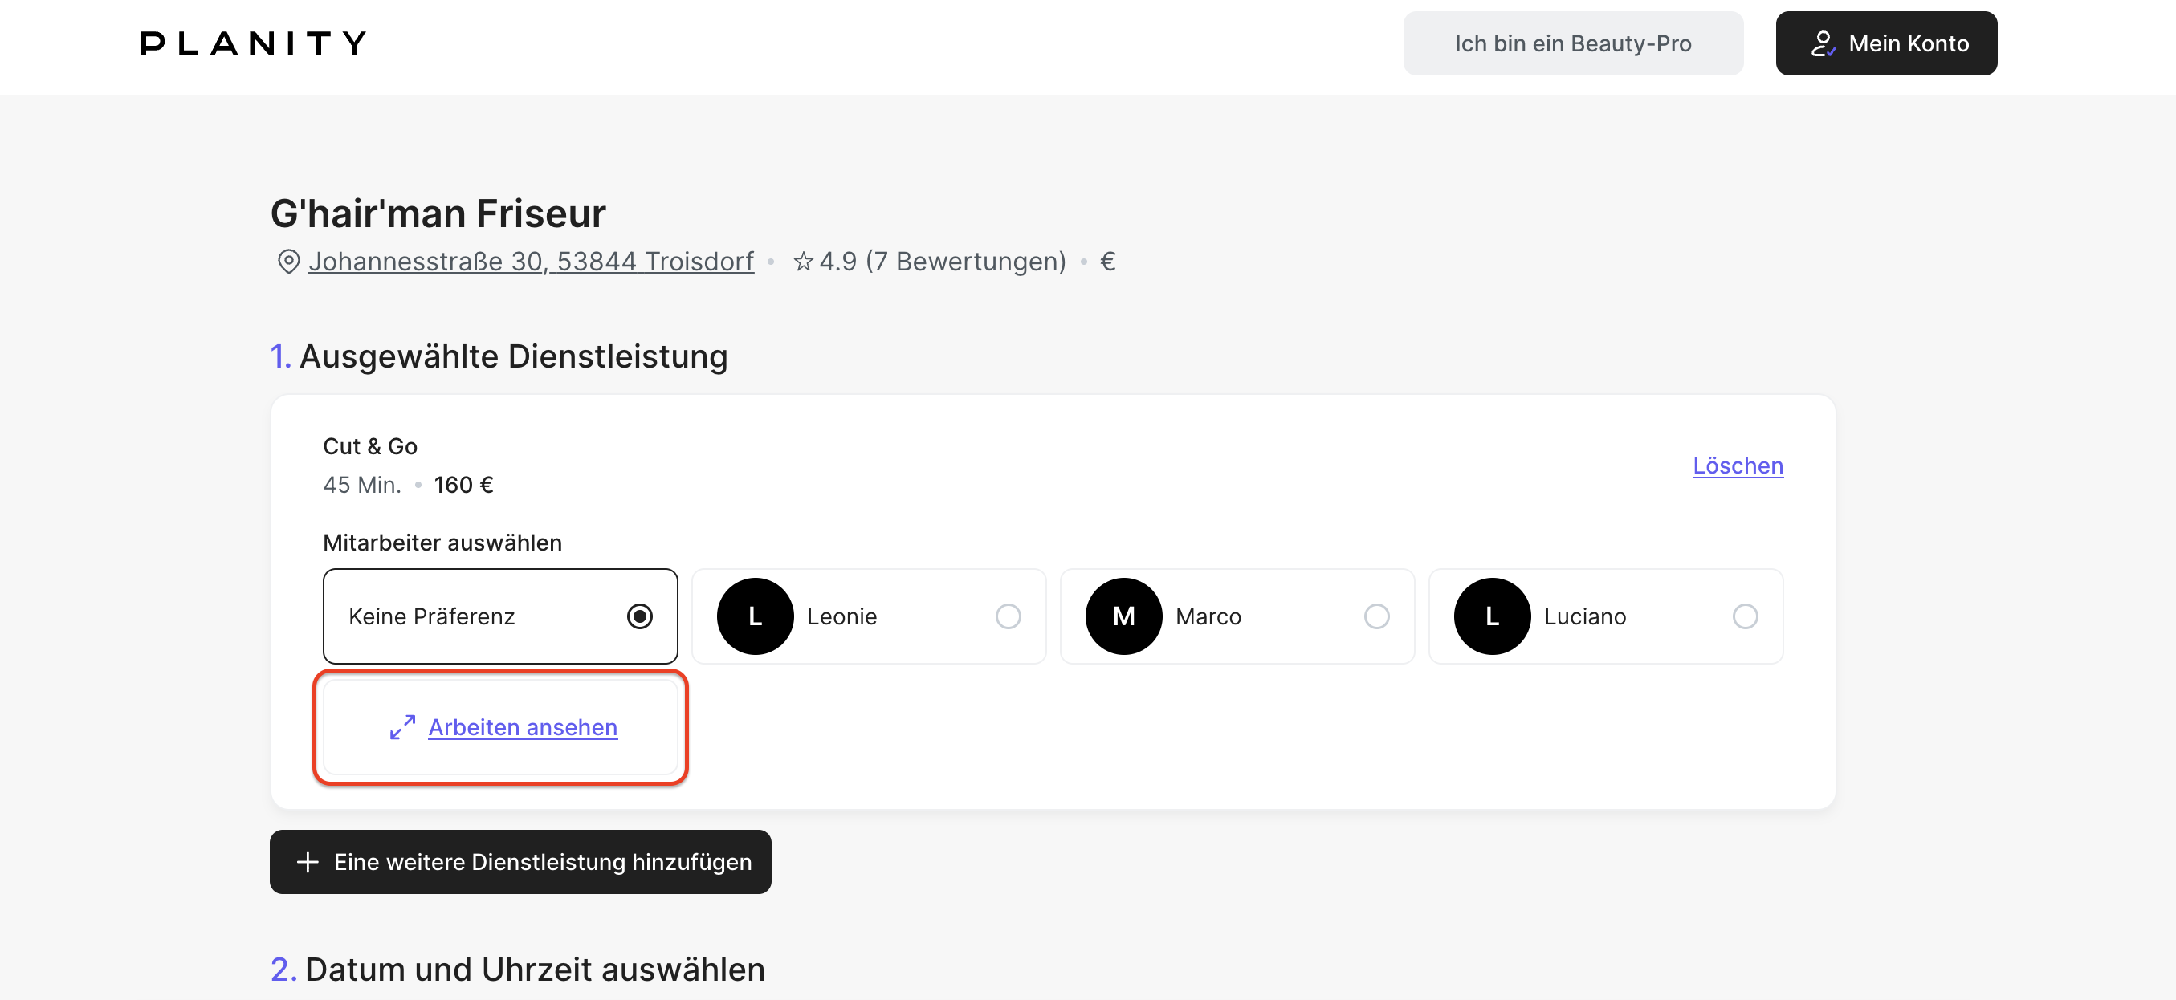The height and width of the screenshot is (1000, 2176).
Task: Click the account user icon in Mein Konto
Action: [1823, 44]
